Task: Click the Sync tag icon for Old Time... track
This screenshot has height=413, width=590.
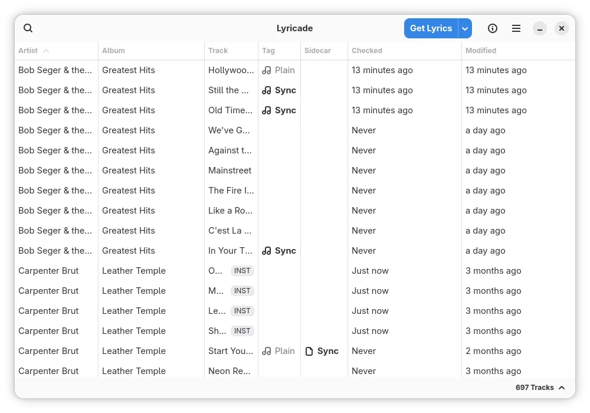Action: [267, 110]
